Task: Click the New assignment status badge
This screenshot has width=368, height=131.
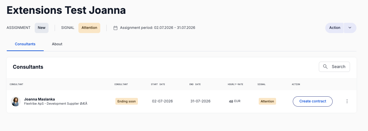Action: click(x=41, y=28)
